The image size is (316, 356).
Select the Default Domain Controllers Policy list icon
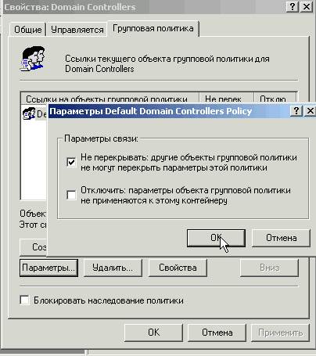click(x=29, y=113)
